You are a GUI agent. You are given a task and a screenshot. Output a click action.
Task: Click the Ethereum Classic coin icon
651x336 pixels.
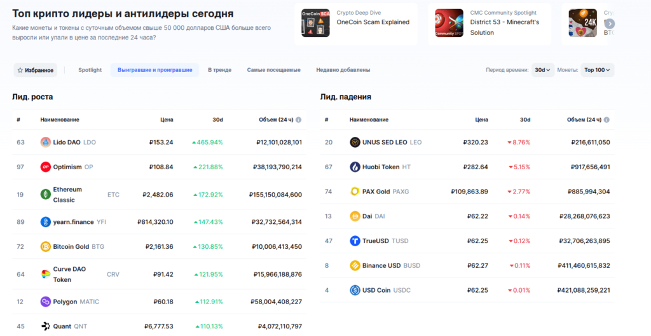(45, 194)
